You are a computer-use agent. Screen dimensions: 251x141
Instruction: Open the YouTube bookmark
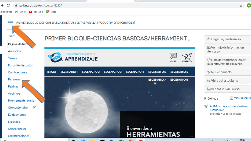click(x=31, y=12)
